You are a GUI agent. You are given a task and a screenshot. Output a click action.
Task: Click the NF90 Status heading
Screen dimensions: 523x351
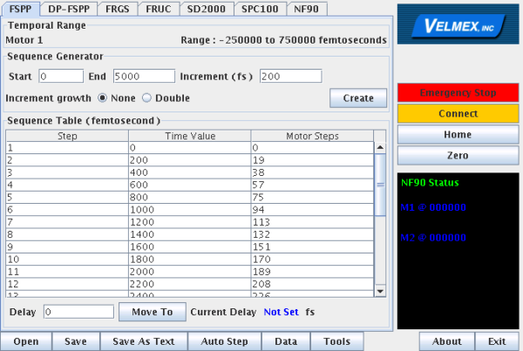click(x=430, y=183)
